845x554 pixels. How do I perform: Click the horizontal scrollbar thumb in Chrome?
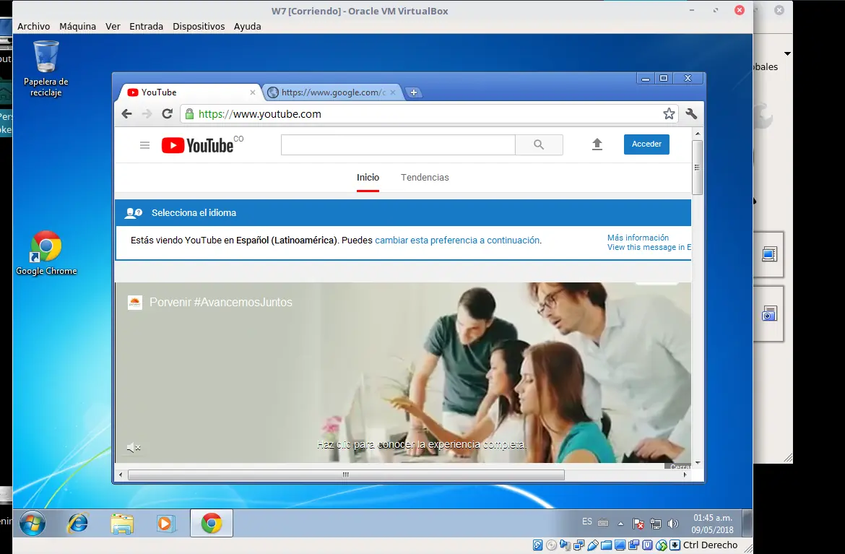click(x=346, y=475)
